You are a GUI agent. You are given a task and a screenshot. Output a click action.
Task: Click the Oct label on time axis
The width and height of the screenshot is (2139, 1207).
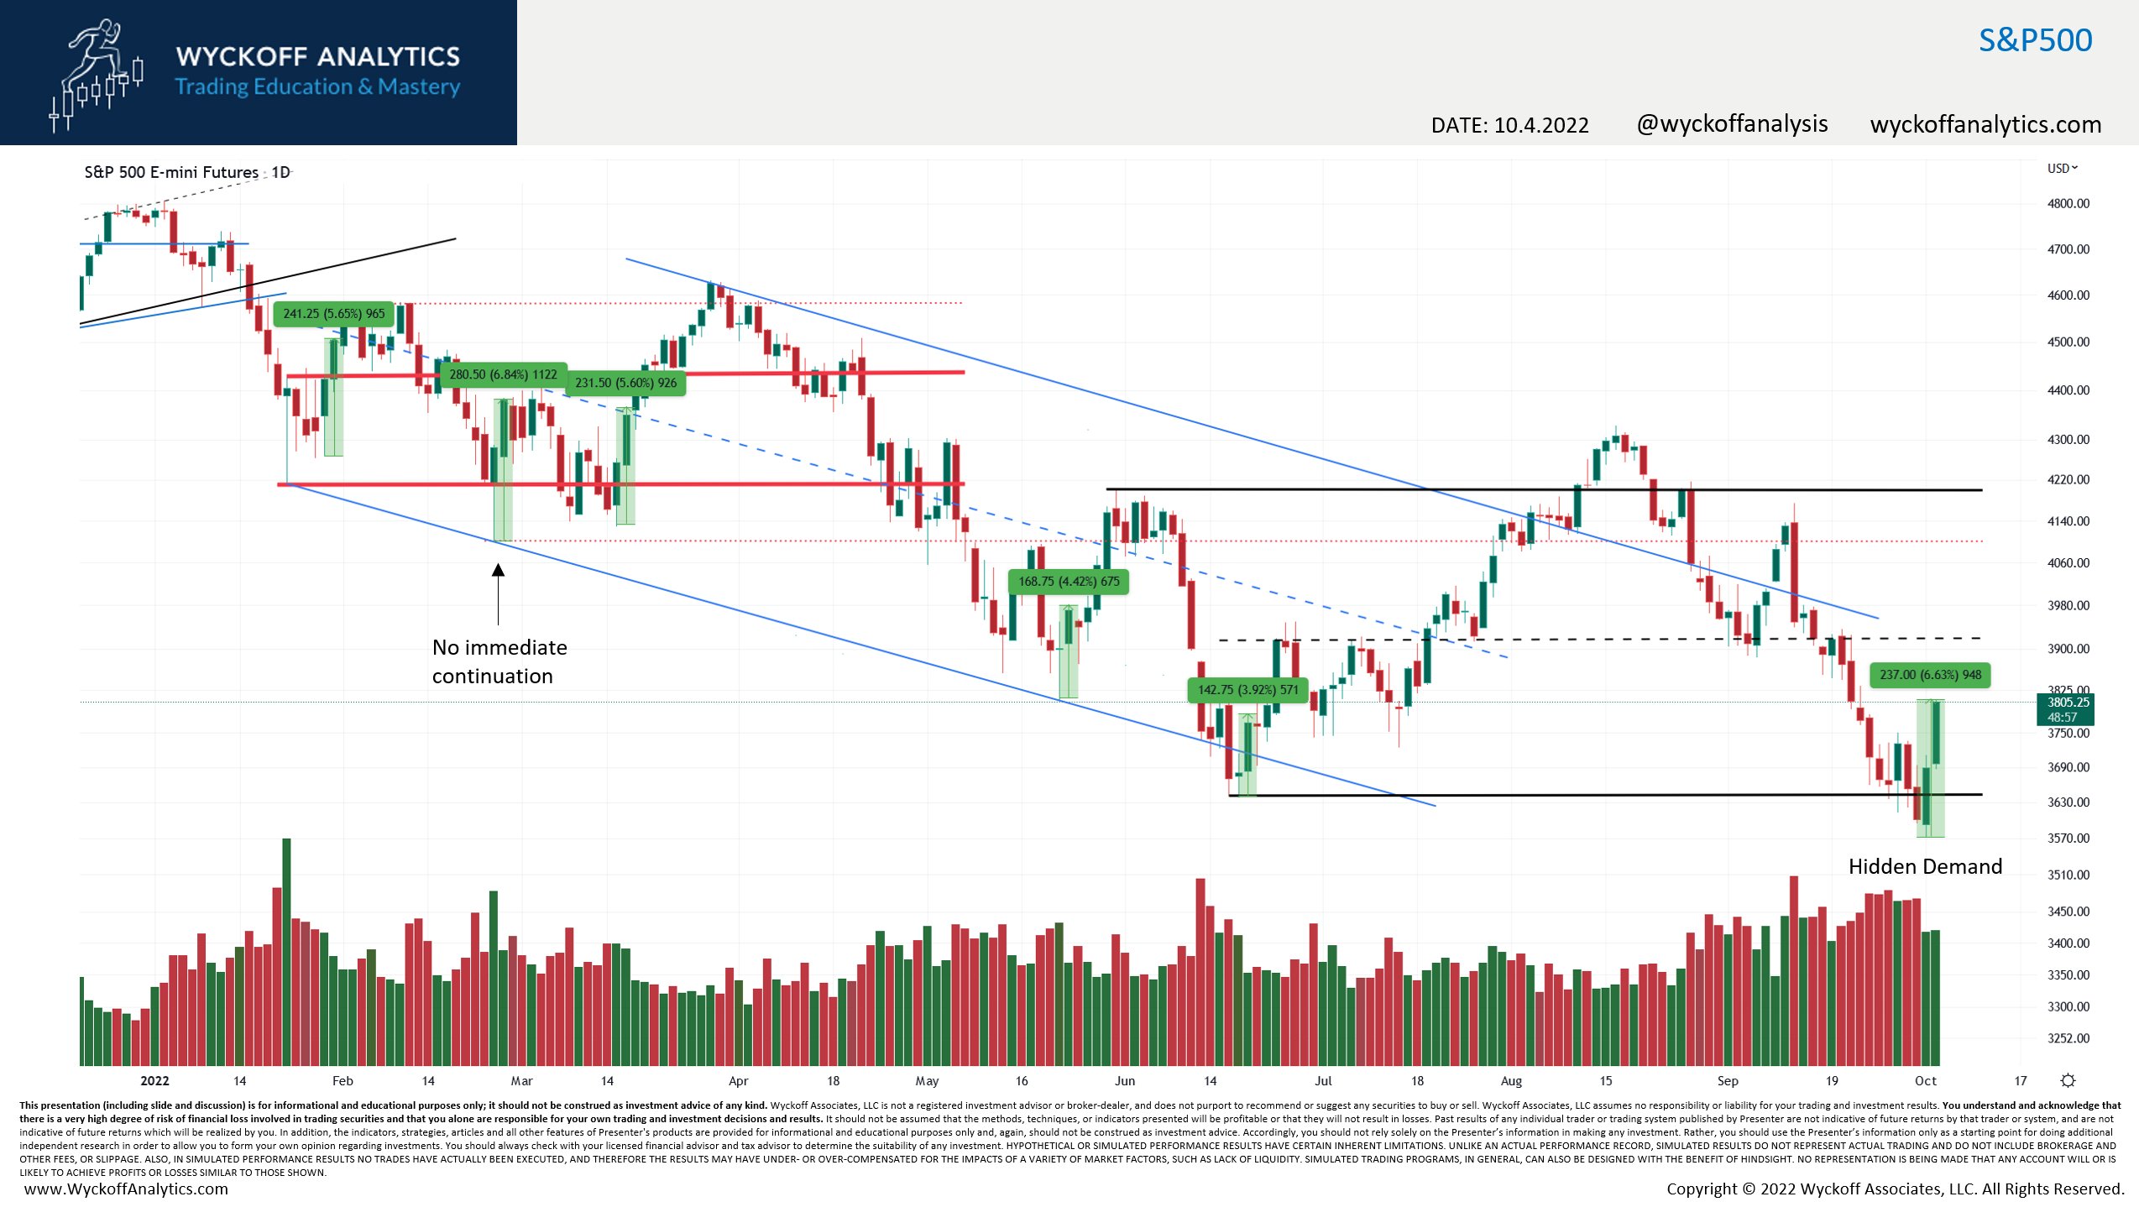click(x=1925, y=1081)
